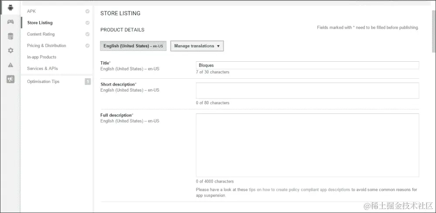
Task: Click the STORE LISTING page heading
Action: [120, 13]
